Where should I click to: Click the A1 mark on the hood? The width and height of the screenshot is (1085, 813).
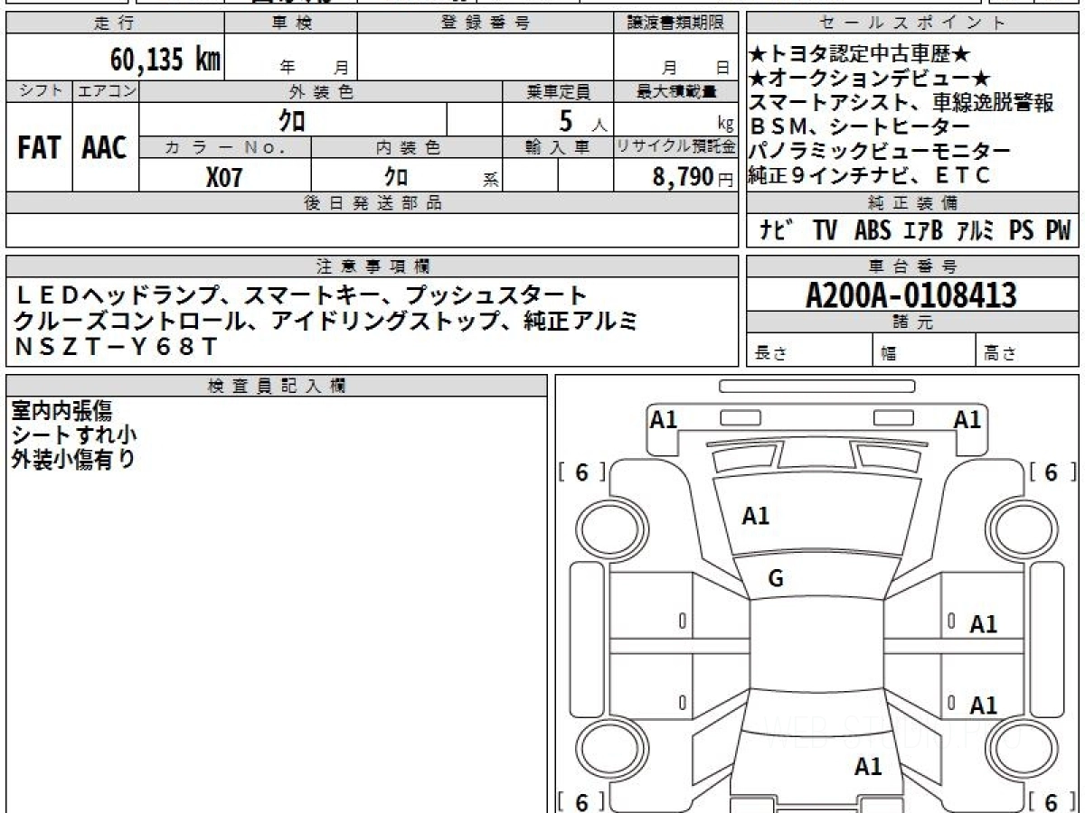tap(756, 516)
